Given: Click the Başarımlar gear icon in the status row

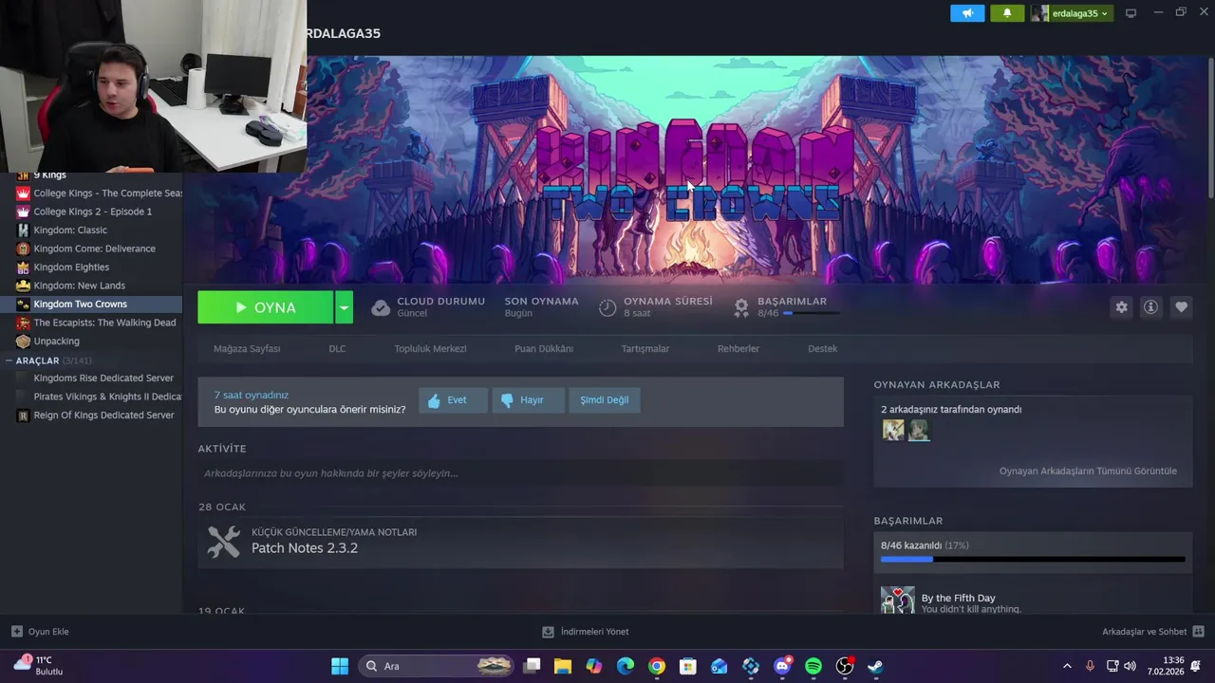Looking at the screenshot, I should coord(741,307).
